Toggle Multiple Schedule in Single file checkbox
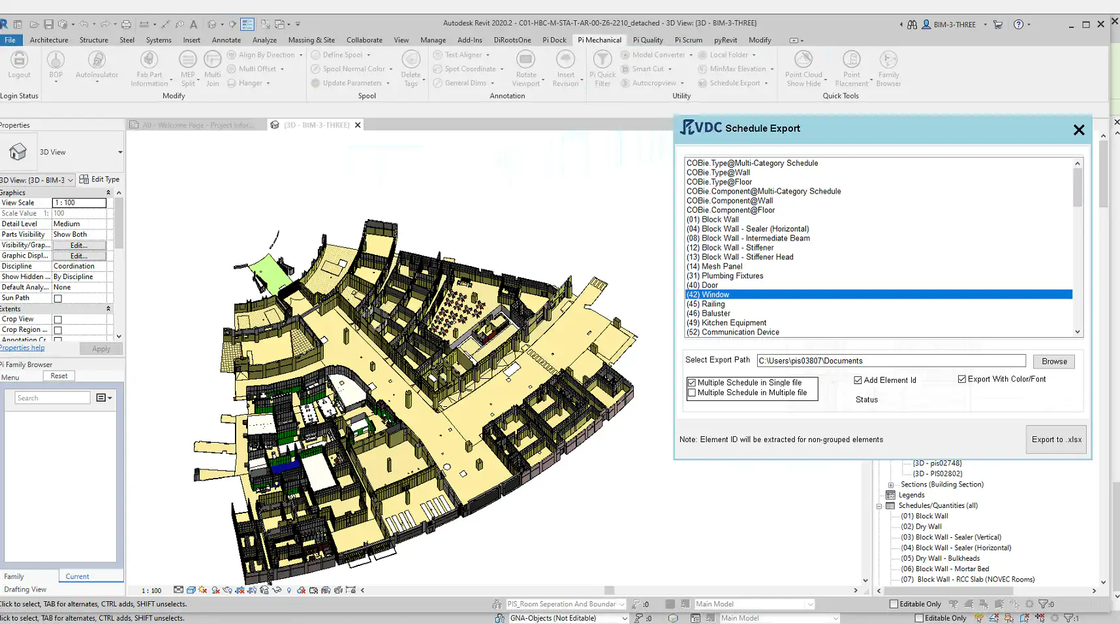This screenshot has width=1120, height=624. pos(692,383)
